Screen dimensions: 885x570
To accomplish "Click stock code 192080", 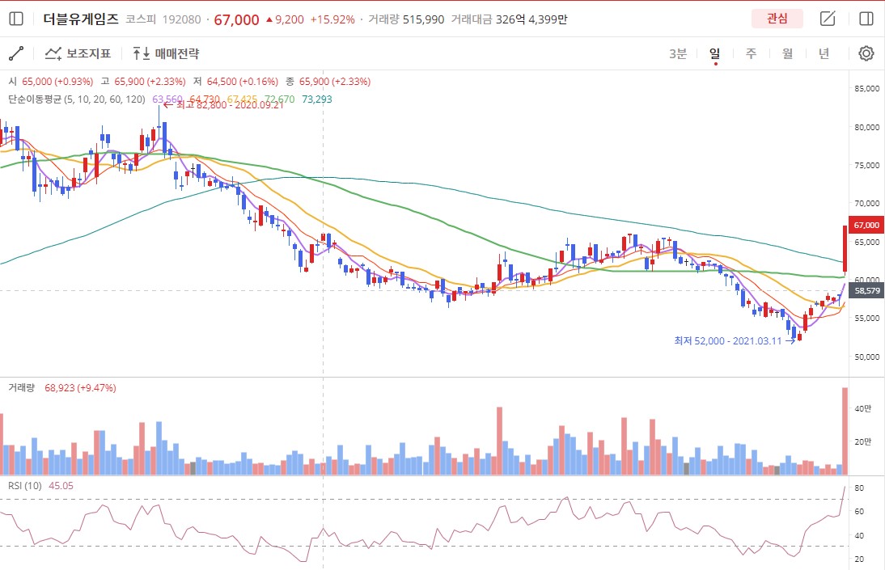I will point(182,19).
